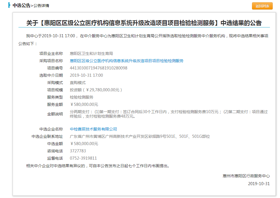
Task: Select the objection notice about 七个工作日内书面提出
Action: tap(98, 166)
